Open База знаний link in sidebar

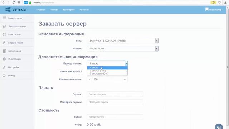pyautogui.click(x=15, y=51)
